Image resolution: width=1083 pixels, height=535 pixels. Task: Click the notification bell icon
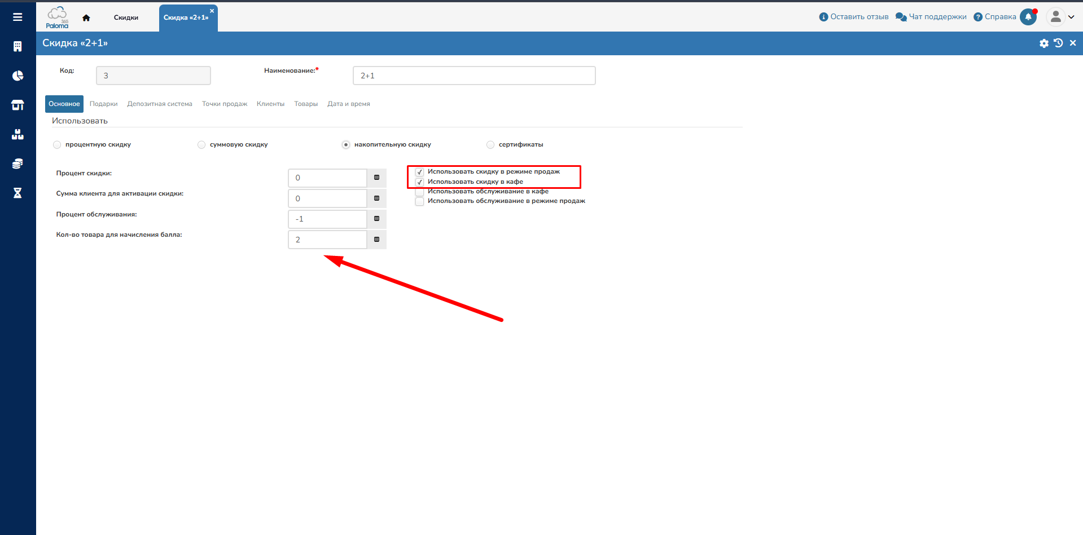click(x=1028, y=17)
